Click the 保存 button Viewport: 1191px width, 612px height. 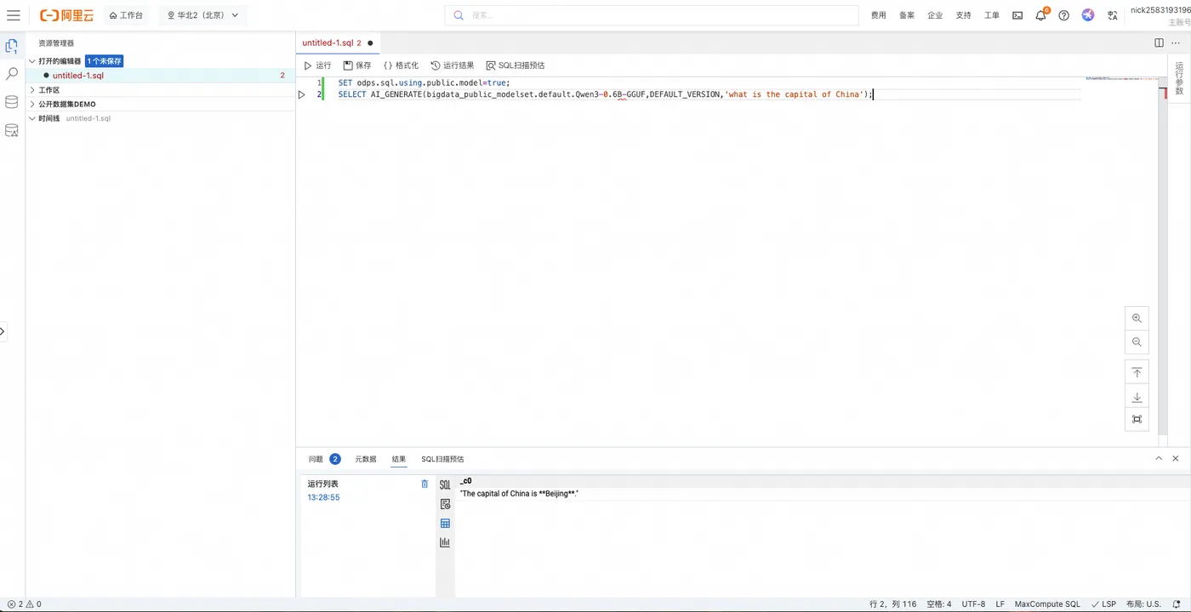[x=357, y=65]
